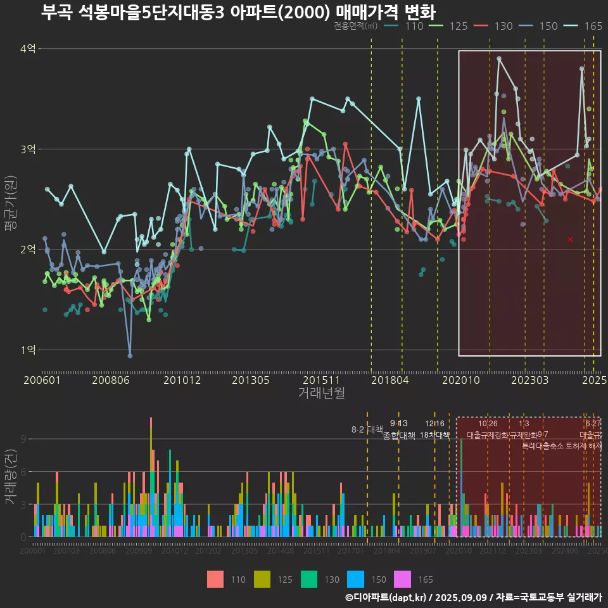Click the '3억' y-axis label
This screenshot has height=608, width=608.
click(x=28, y=149)
